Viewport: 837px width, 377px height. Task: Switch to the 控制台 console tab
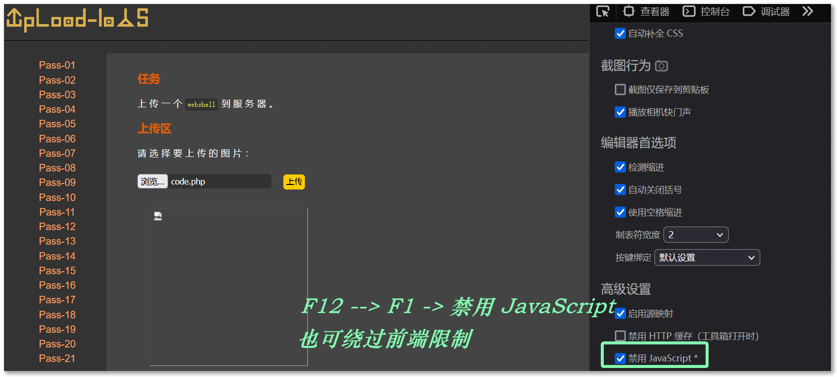(x=706, y=12)
